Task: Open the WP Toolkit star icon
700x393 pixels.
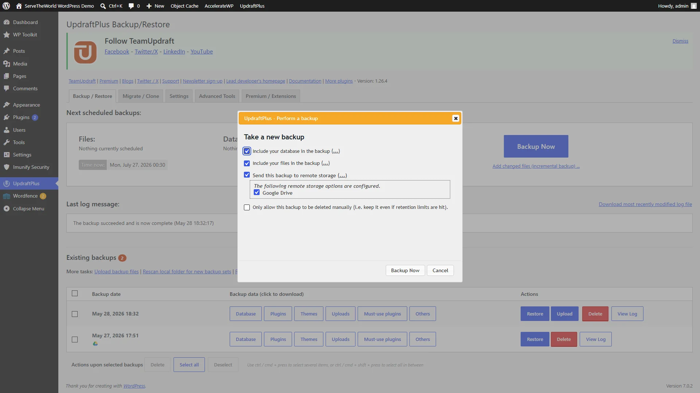Action: pos(7,35)
